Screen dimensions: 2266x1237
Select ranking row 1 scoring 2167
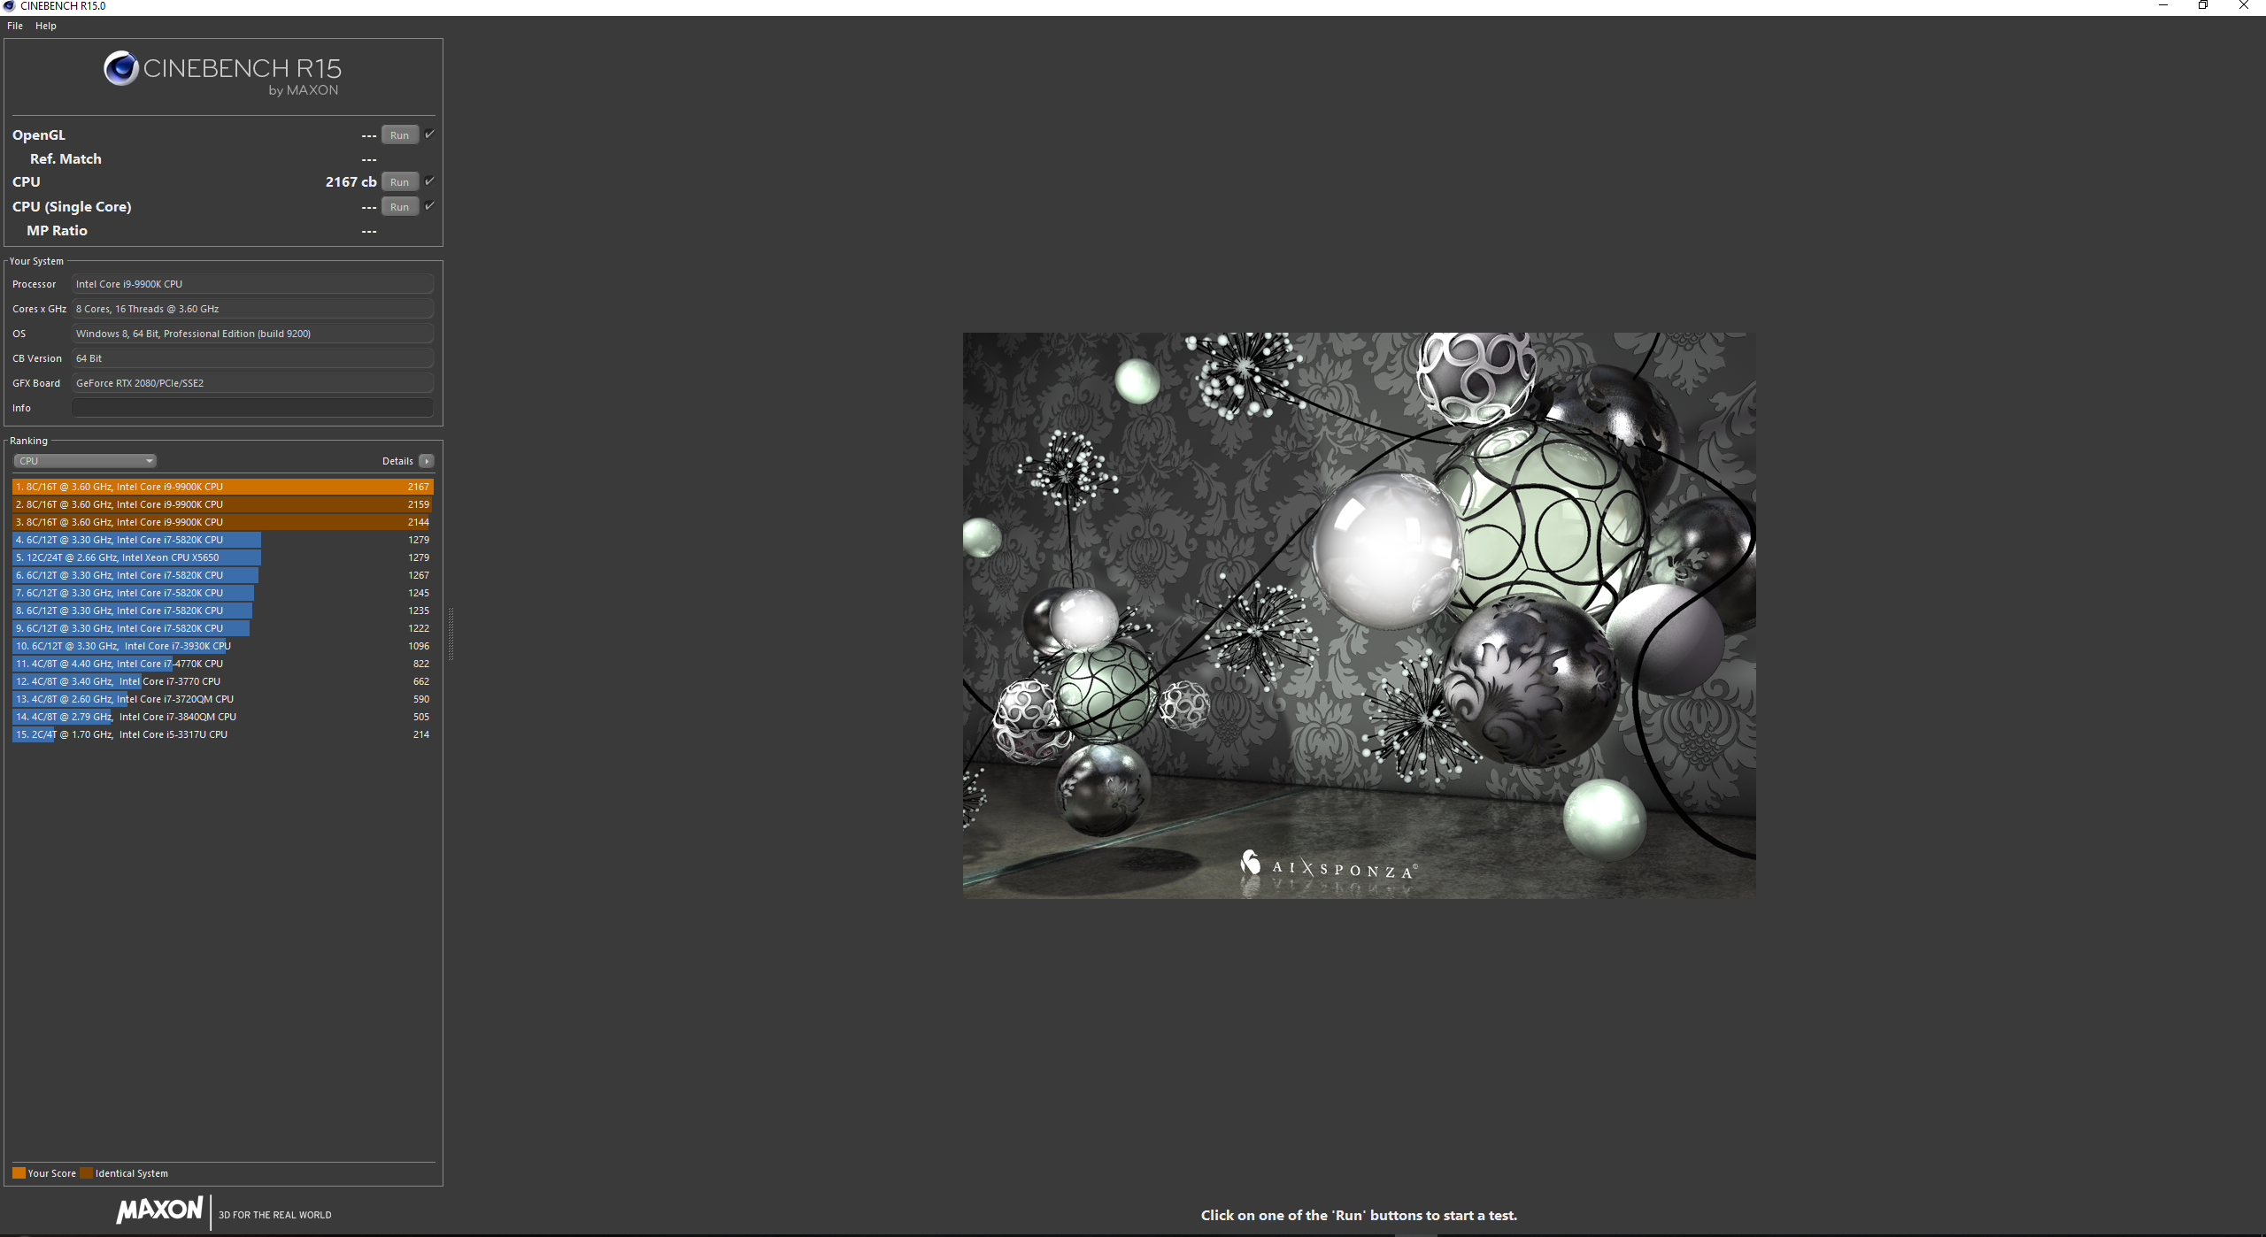point(222,487)
